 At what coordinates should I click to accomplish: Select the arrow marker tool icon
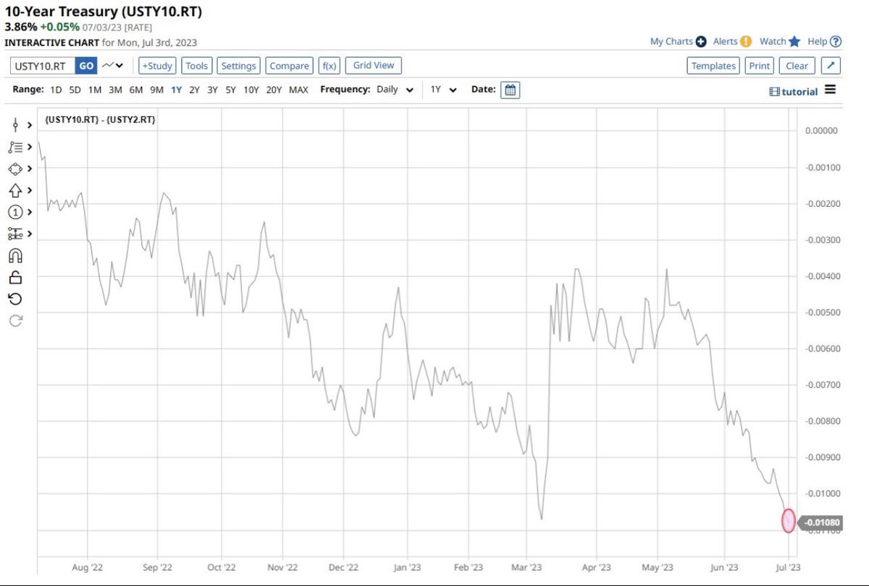tap(15, 190)
